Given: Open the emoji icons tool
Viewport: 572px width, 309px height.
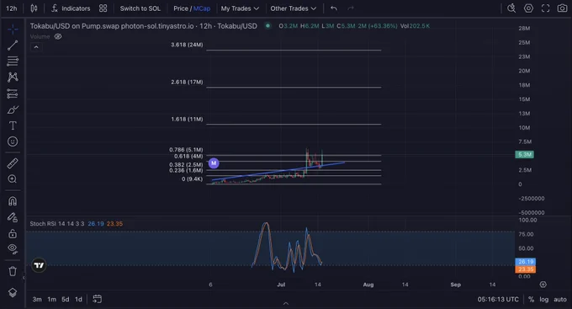Looking at the screenshot, I should [x=13, y=141].
